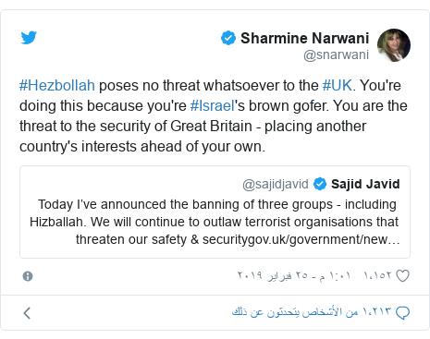
Task: Like the tweet with heart icon
Action: click(402, 275)
